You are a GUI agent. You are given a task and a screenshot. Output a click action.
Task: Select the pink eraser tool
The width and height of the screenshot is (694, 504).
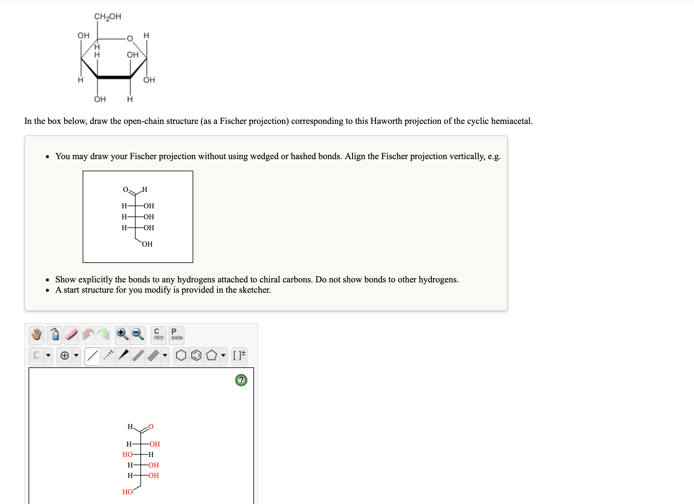tap(71, 336)
